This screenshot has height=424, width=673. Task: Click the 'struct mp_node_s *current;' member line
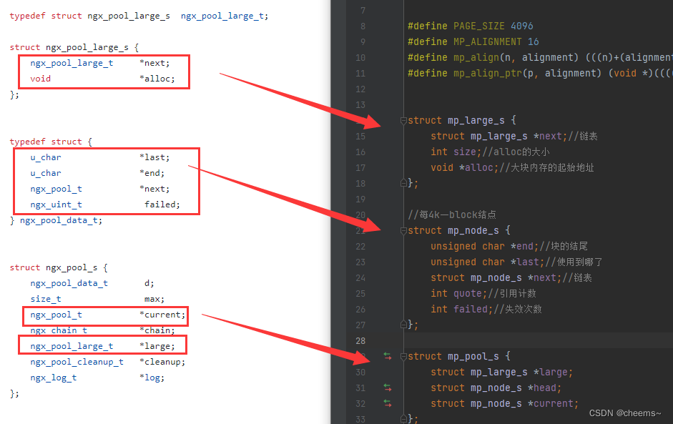click(505, 404)
